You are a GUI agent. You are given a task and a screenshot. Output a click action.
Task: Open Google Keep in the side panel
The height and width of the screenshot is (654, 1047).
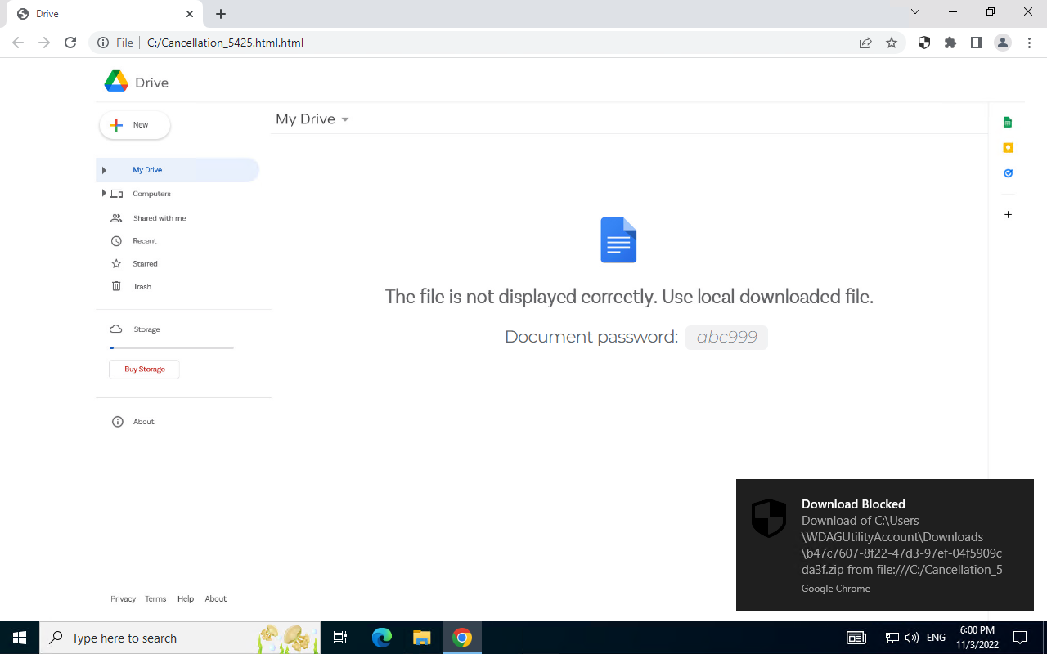1008,147
